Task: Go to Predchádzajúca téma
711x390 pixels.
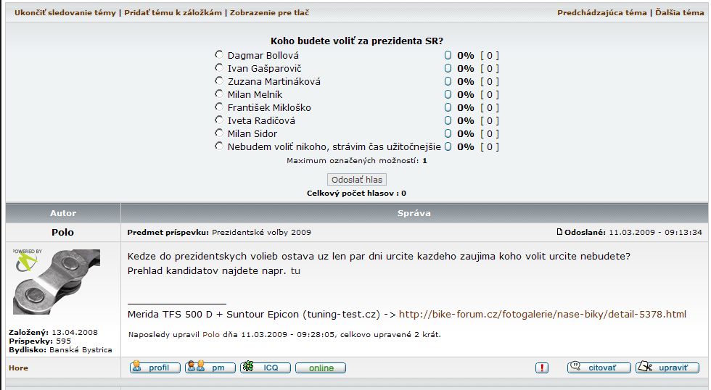Action: pyautogui.click(x=601, y=13)
